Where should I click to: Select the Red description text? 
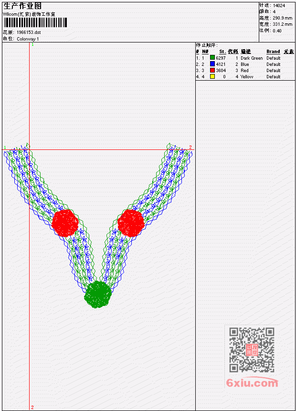pyautogui.click(x=244, y=71)
